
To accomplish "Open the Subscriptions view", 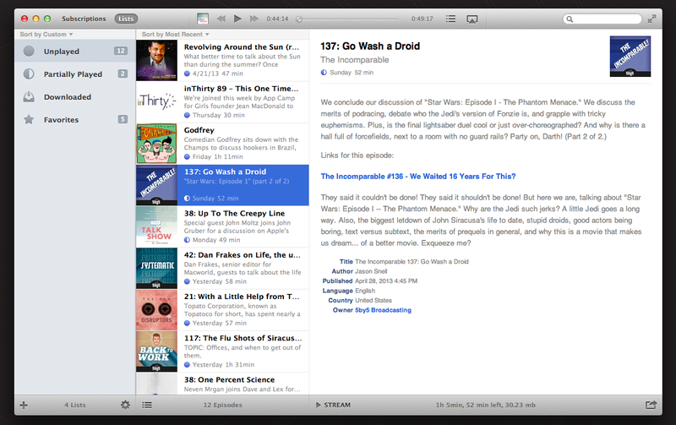I will click(84, 19).
